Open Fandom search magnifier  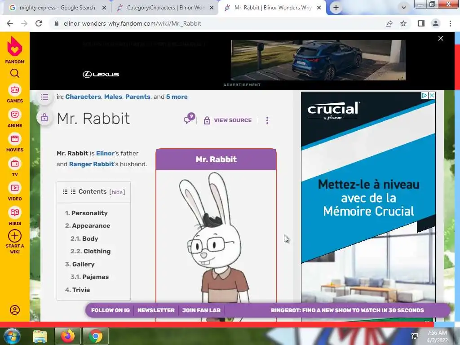(x=15, y=73)
